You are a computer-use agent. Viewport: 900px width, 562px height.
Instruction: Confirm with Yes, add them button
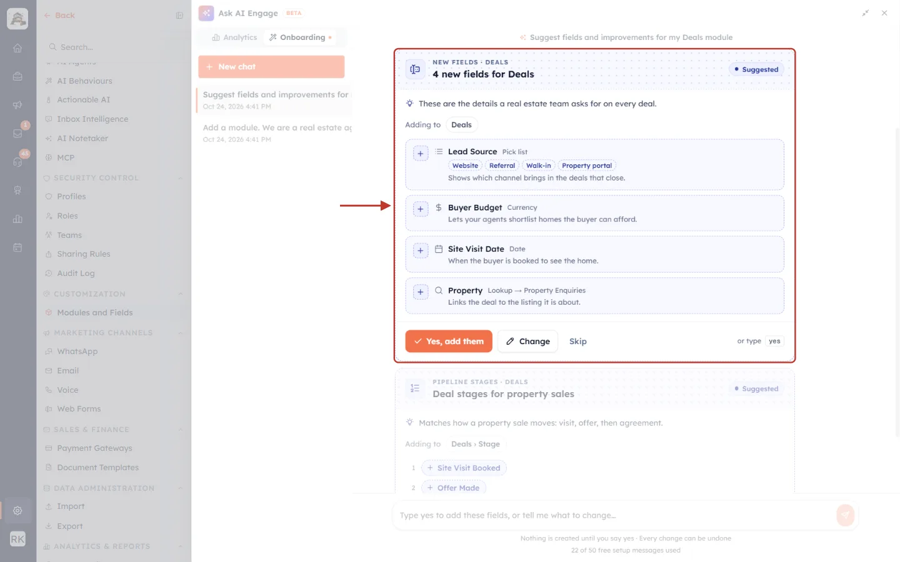coord(449,342)
